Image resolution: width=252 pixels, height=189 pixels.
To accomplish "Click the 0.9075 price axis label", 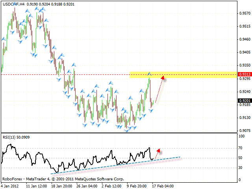I will (244, 131).
